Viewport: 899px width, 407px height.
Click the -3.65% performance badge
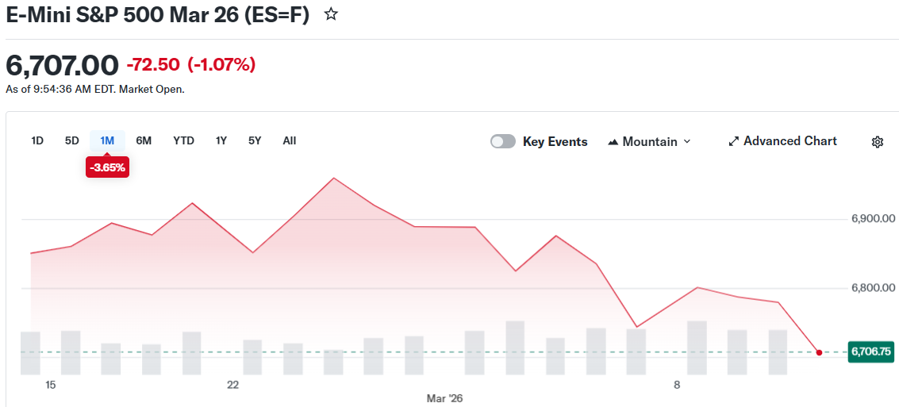pos(107,167)
